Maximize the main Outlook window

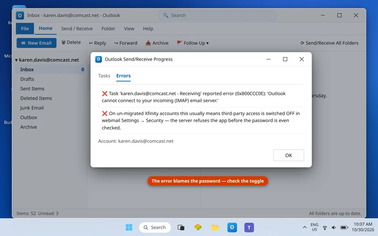(339, 15)
